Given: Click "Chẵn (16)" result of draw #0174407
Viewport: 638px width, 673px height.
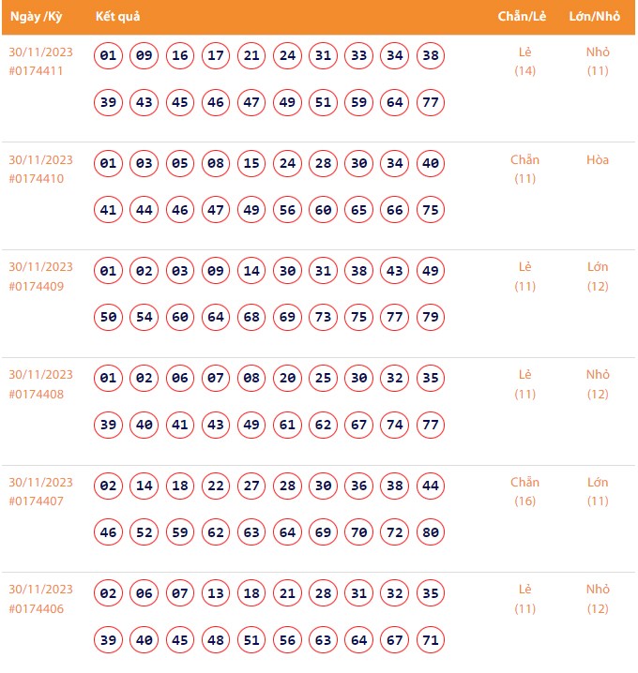Looking at the screenshot, I should coord(525,491).
